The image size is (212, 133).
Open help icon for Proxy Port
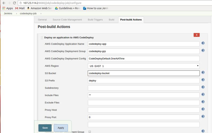[203, 116]
